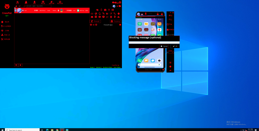This screenshot has height=131, width=259.
Task: Click Cancel in Blocking message dialog
Action: tap(164, 46)
